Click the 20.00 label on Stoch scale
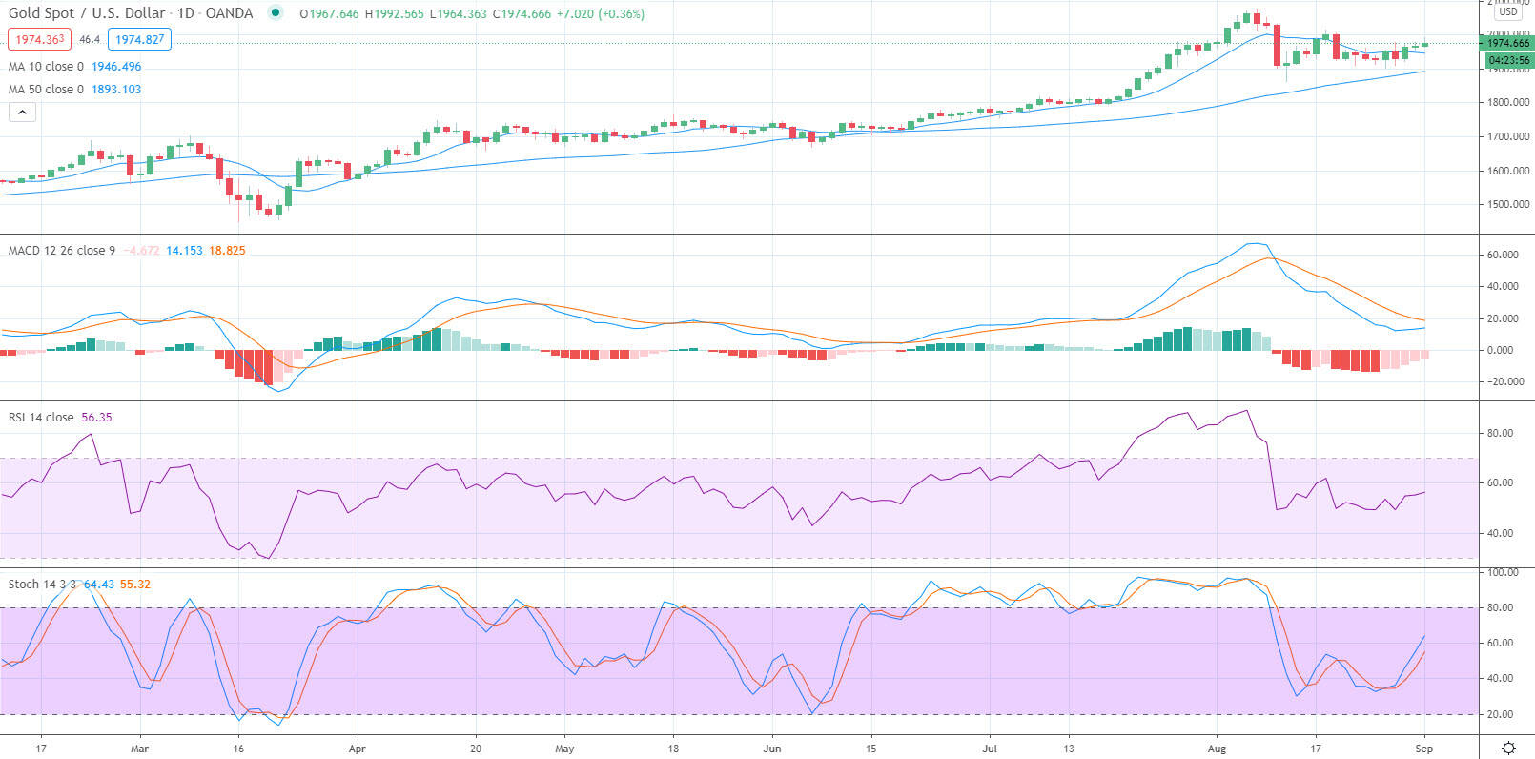 pos(1500,714)
